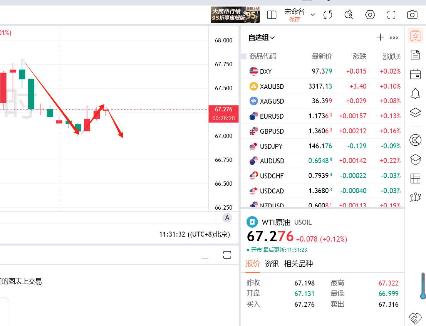Screen dimensions: 426x326
Task: Select the XAGUSD row in watchlist
Action: [x=322, y=101]
